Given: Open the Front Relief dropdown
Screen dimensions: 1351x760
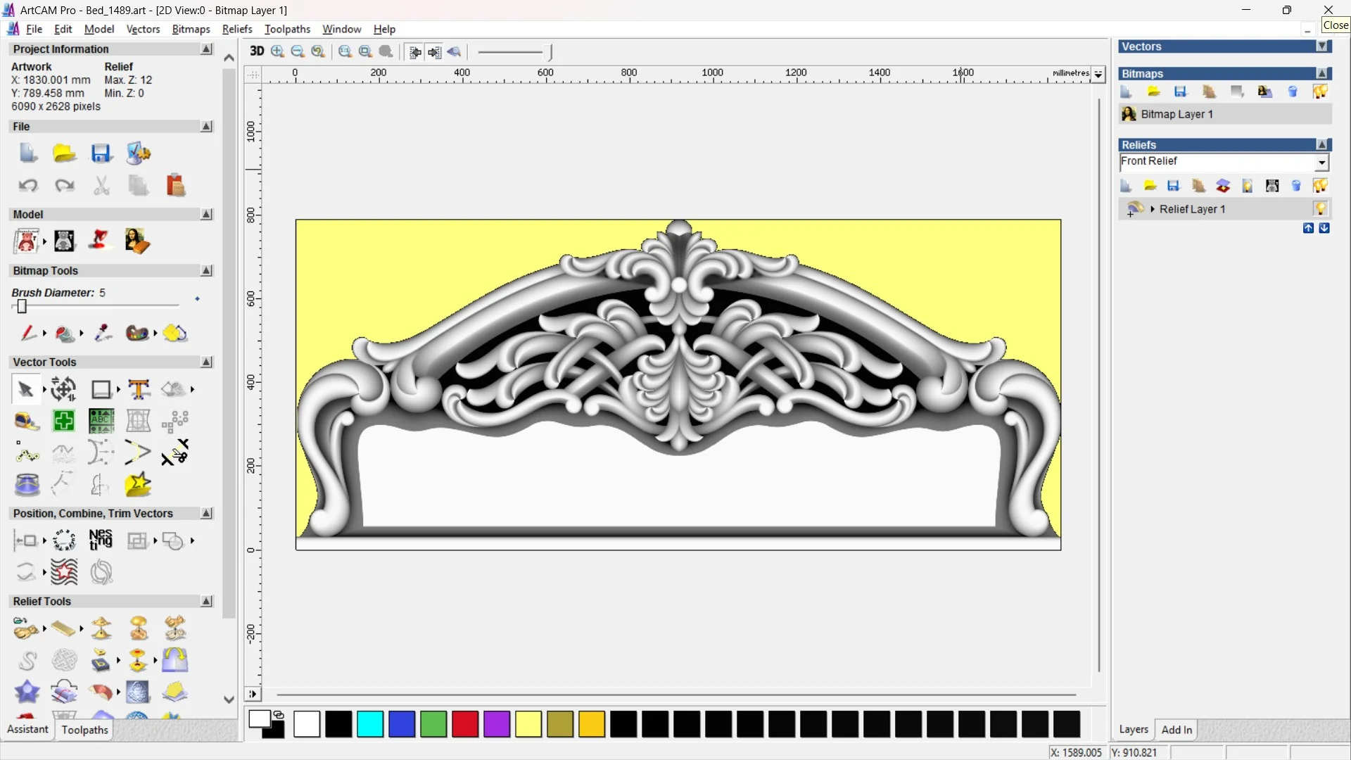Looking at the screenshot, I should click(x=1321, y=163).
